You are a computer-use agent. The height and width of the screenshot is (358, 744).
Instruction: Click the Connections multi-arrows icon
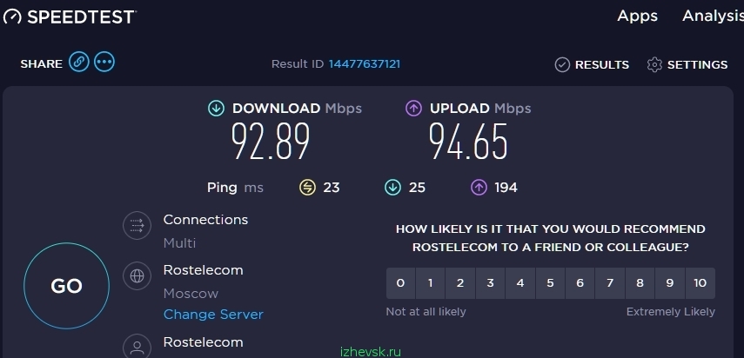point(137,225)
